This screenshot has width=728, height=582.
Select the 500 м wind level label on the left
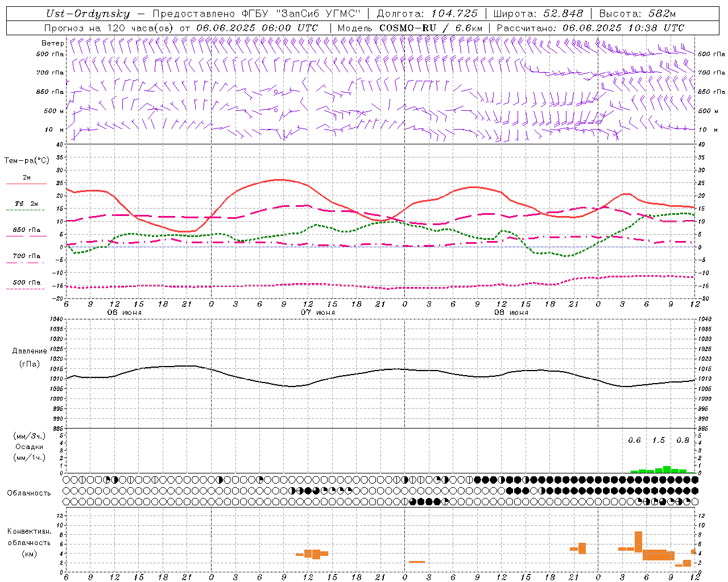click(55, 111)
